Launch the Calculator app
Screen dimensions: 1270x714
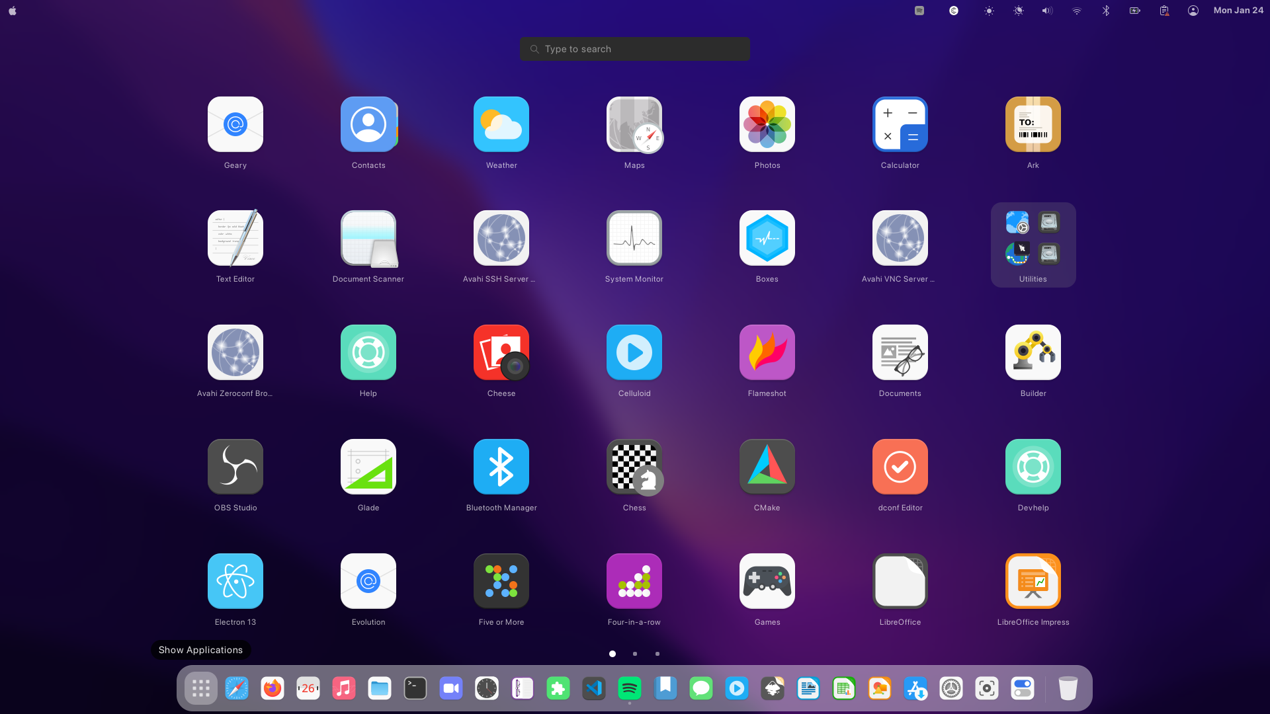(x=900, y=124)
